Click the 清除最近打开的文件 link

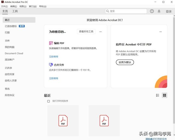[156, 139]
